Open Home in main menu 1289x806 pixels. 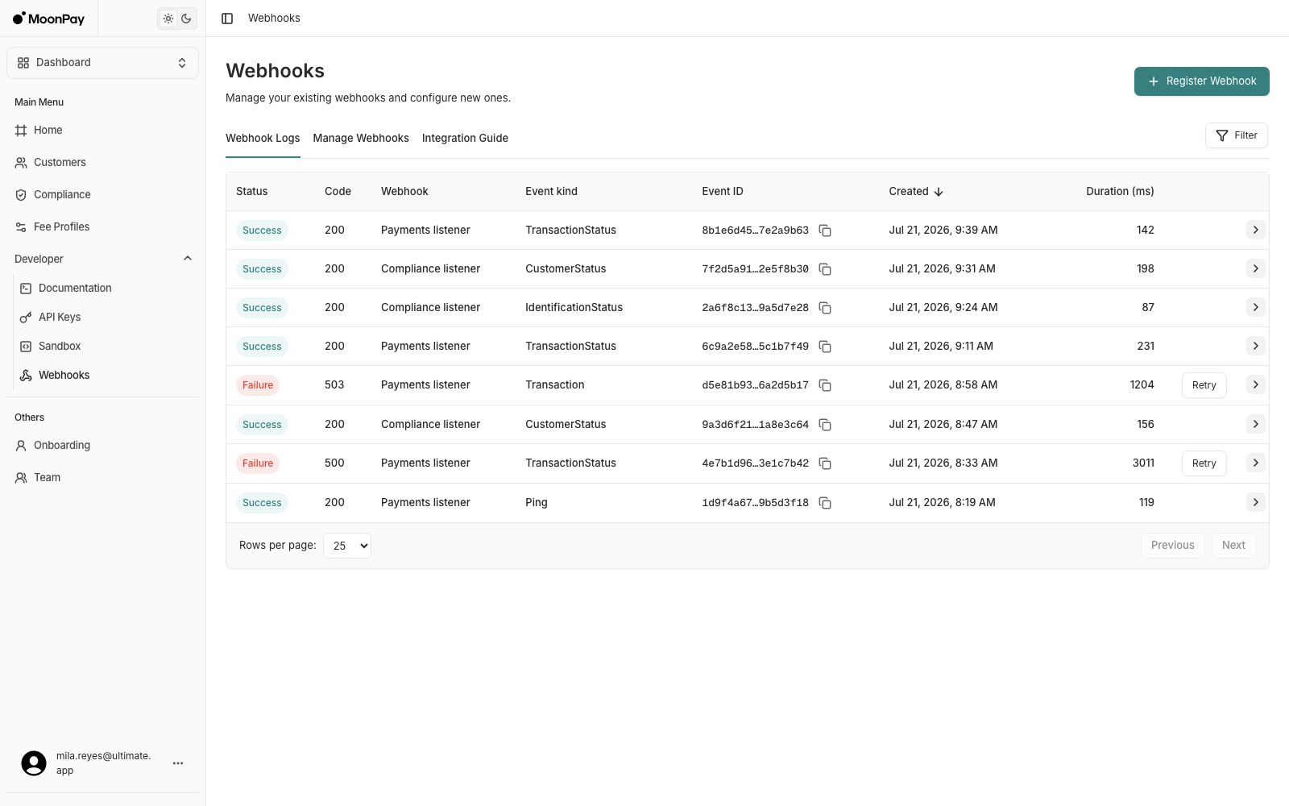pos(102,131)
